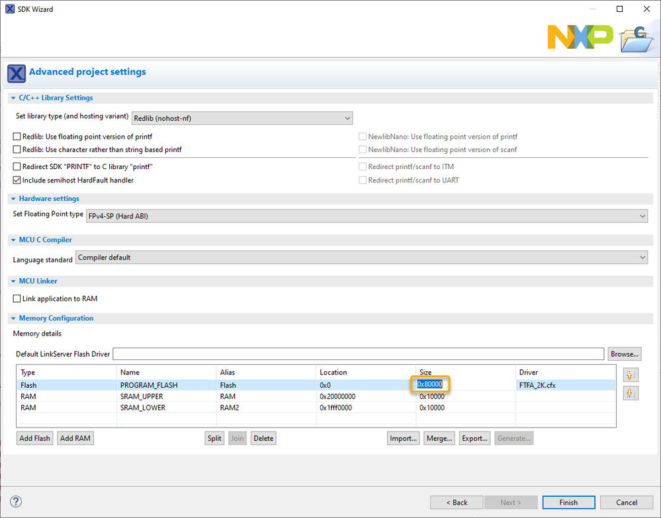The image size is (661, 518).
Task: Click the SDK Wizard title bar icon
Action: point(10,9)
